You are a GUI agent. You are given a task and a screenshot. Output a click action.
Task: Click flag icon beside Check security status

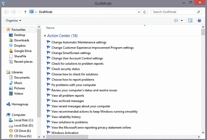tap(49, 69)
